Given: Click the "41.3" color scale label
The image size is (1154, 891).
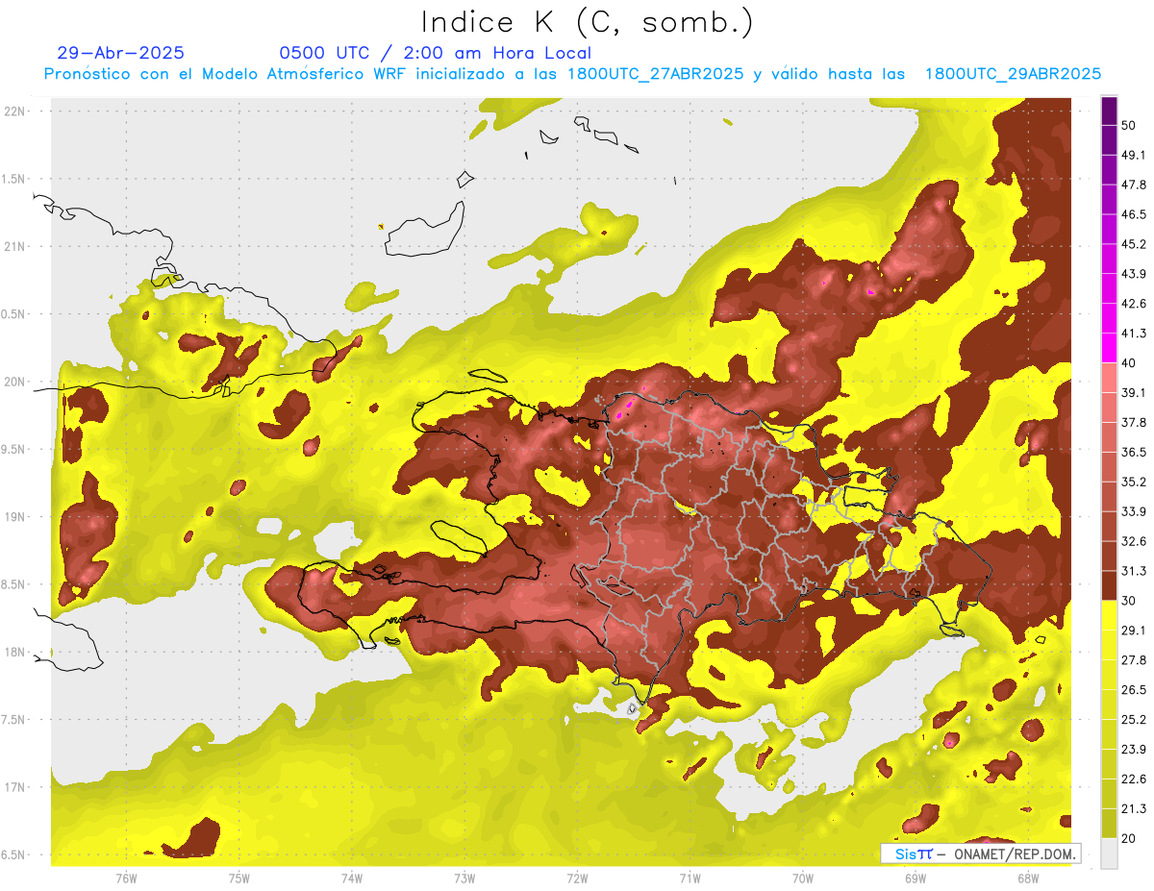Looking at the screenshot, I should (x=1134, y=334).
